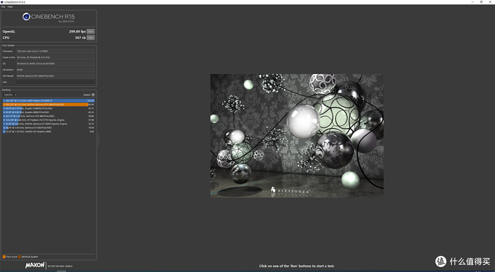Image resolution: width=495 pixels, height=272 pixels.
Task: Select the GFX Board NVIDIA GeForce field
Action: click(55, 76)
